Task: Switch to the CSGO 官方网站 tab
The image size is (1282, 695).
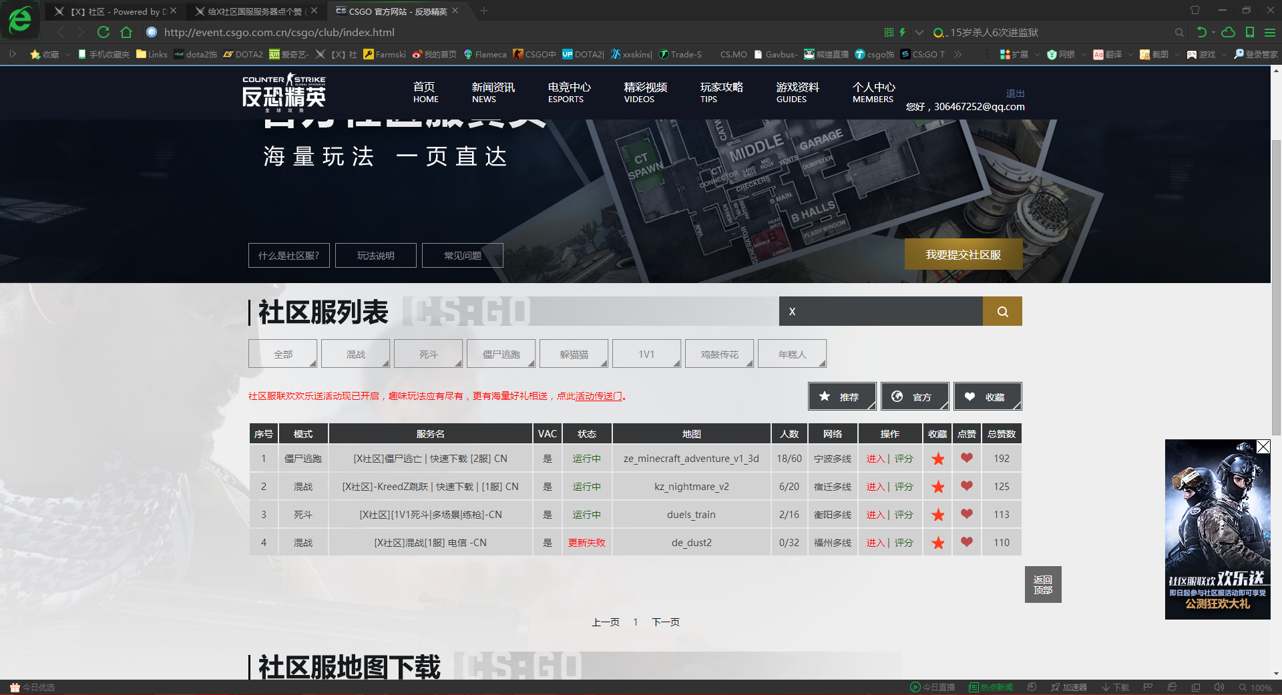Action: [387, 11]
